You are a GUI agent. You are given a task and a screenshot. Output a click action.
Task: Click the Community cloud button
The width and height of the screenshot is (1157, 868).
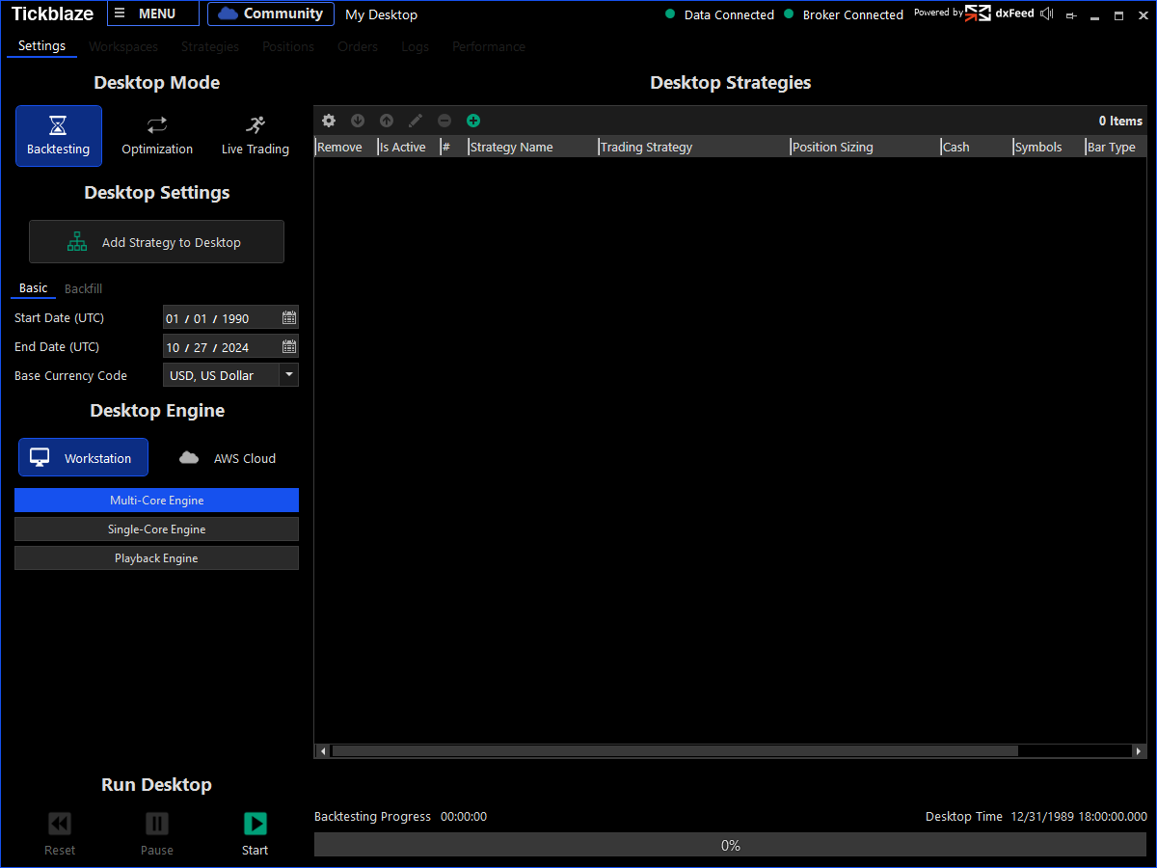click(271, 14)
